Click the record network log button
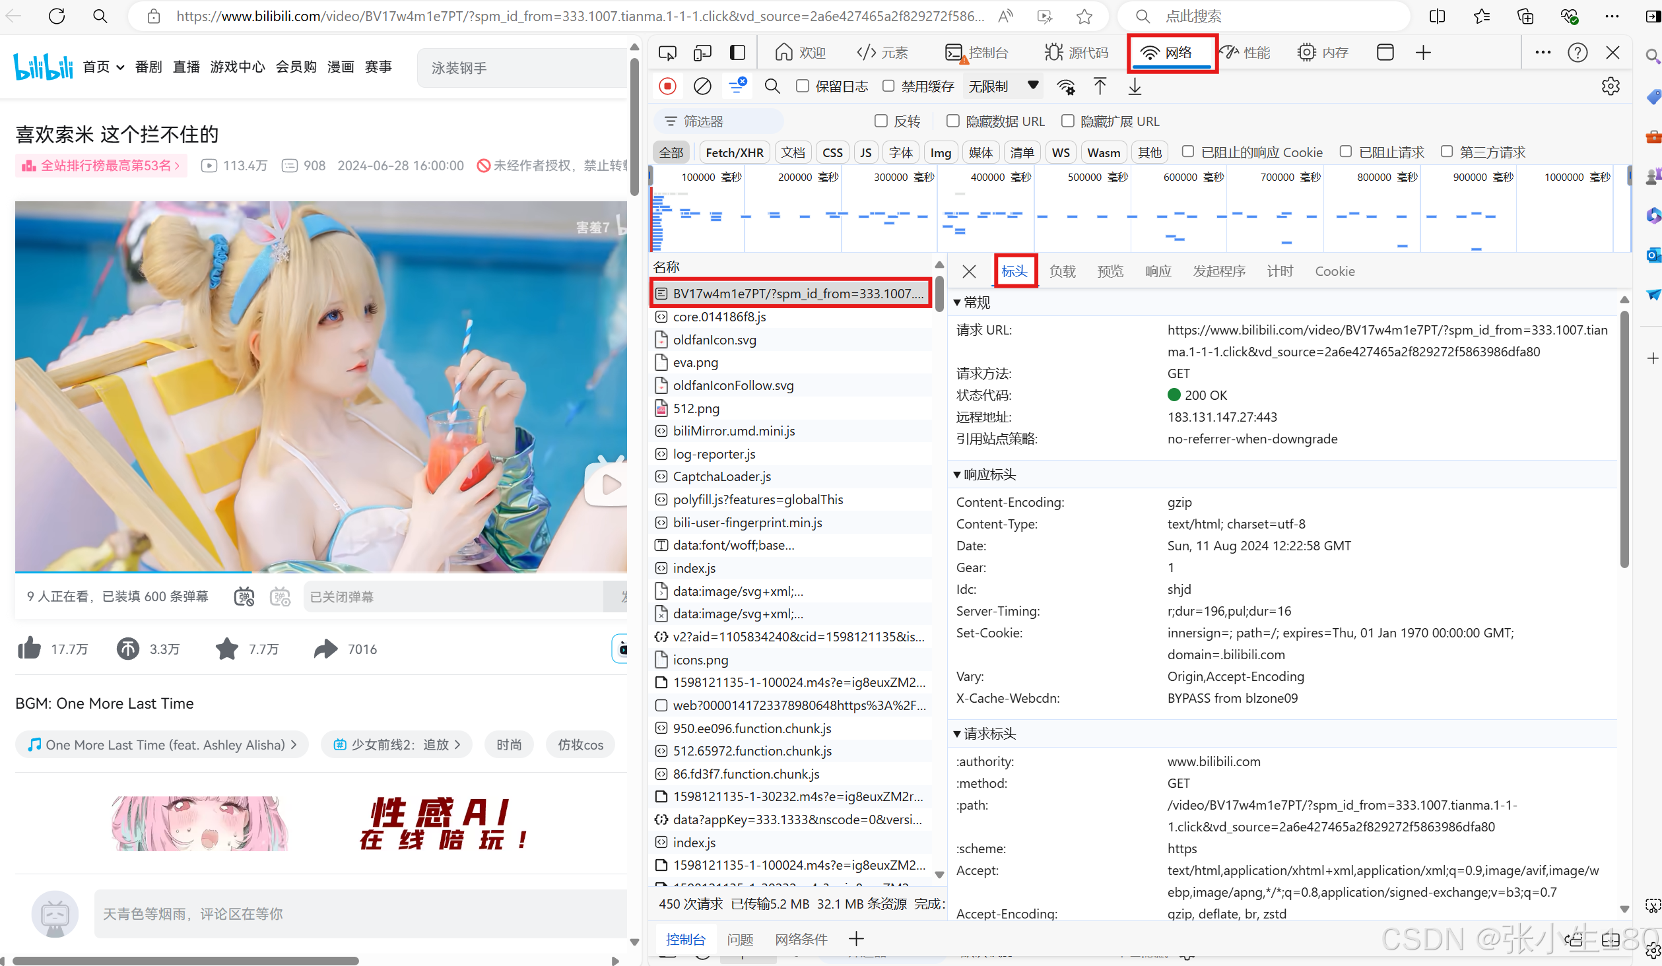Image resolution: width=1662 pixels, height=966 pixels. (667, 86)
